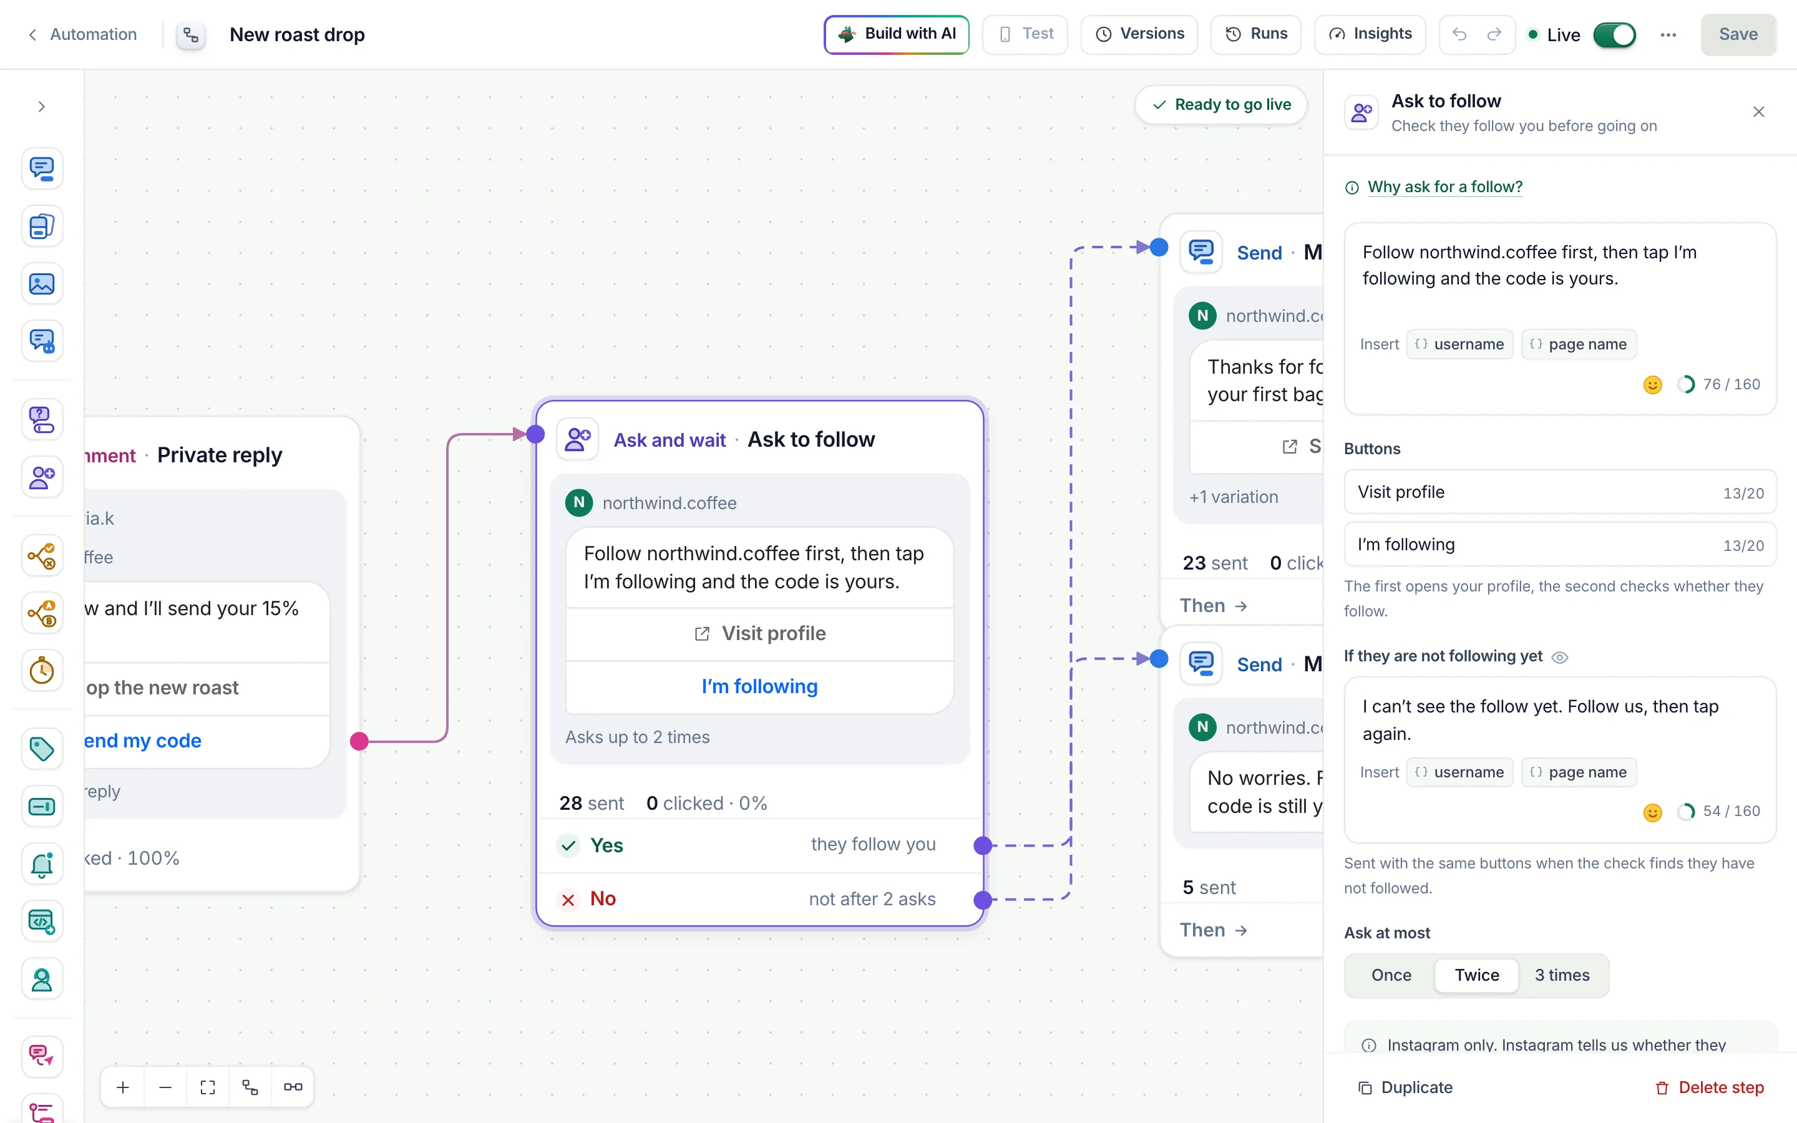Viewport: 1797px width, 1123px height.
Task: Show preview of not-following message
Action: click(1560, 658)
